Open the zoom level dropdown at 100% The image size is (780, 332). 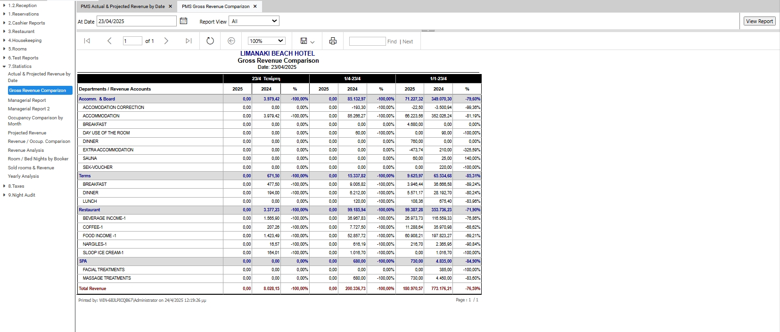[267, 41]
